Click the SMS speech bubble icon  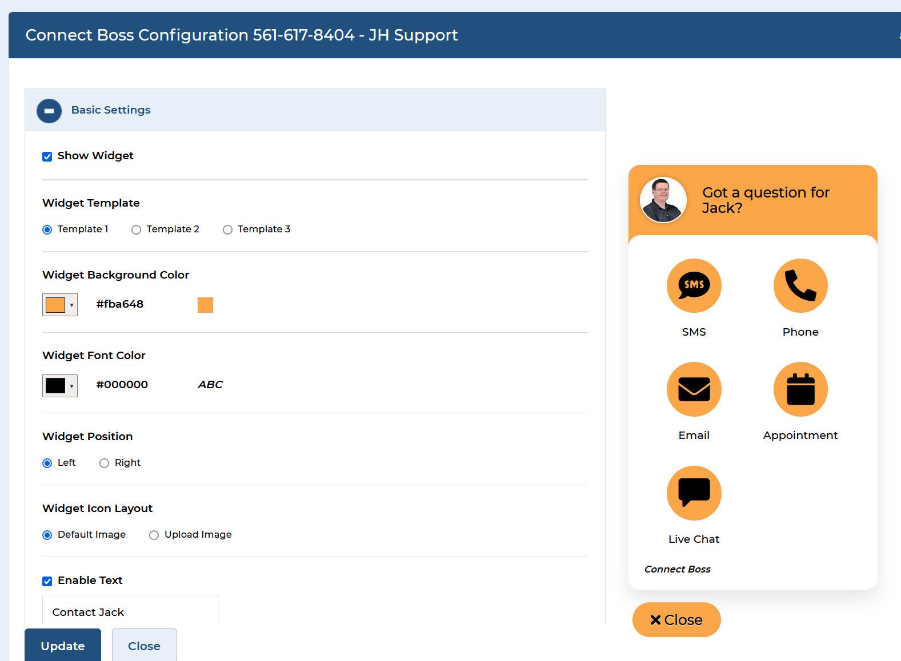[x=694, y=285]
